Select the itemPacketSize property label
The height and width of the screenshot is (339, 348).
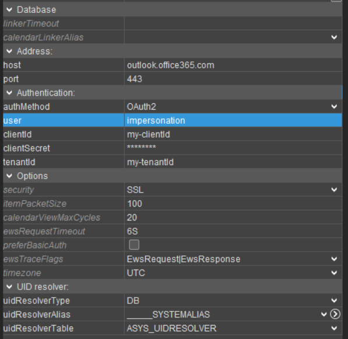[x=35, y=204]
